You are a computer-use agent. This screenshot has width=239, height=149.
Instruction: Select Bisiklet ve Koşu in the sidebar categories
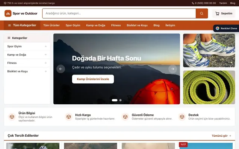27,71
